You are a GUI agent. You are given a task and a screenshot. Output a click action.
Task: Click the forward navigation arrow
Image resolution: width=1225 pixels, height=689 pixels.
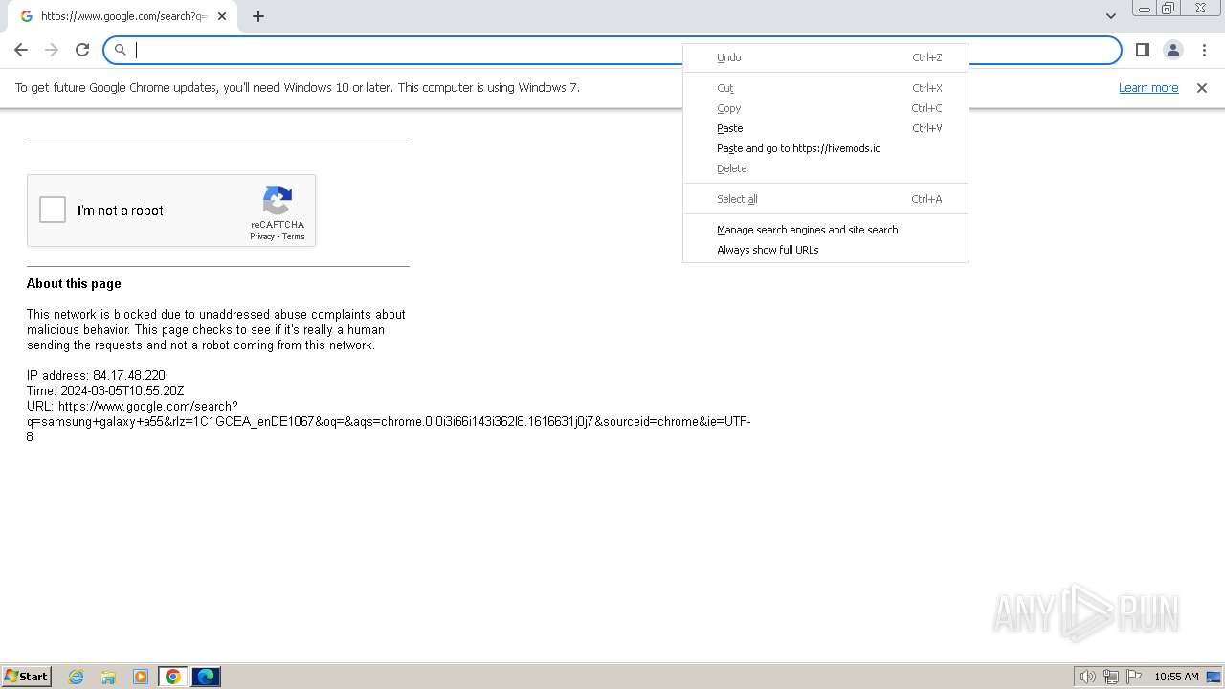pos(52,50)
